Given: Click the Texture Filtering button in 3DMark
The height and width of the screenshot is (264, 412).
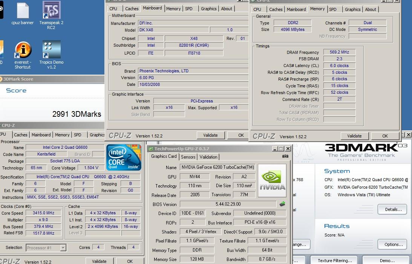Looking at the screenshot, I should click(x=335, y=260).
